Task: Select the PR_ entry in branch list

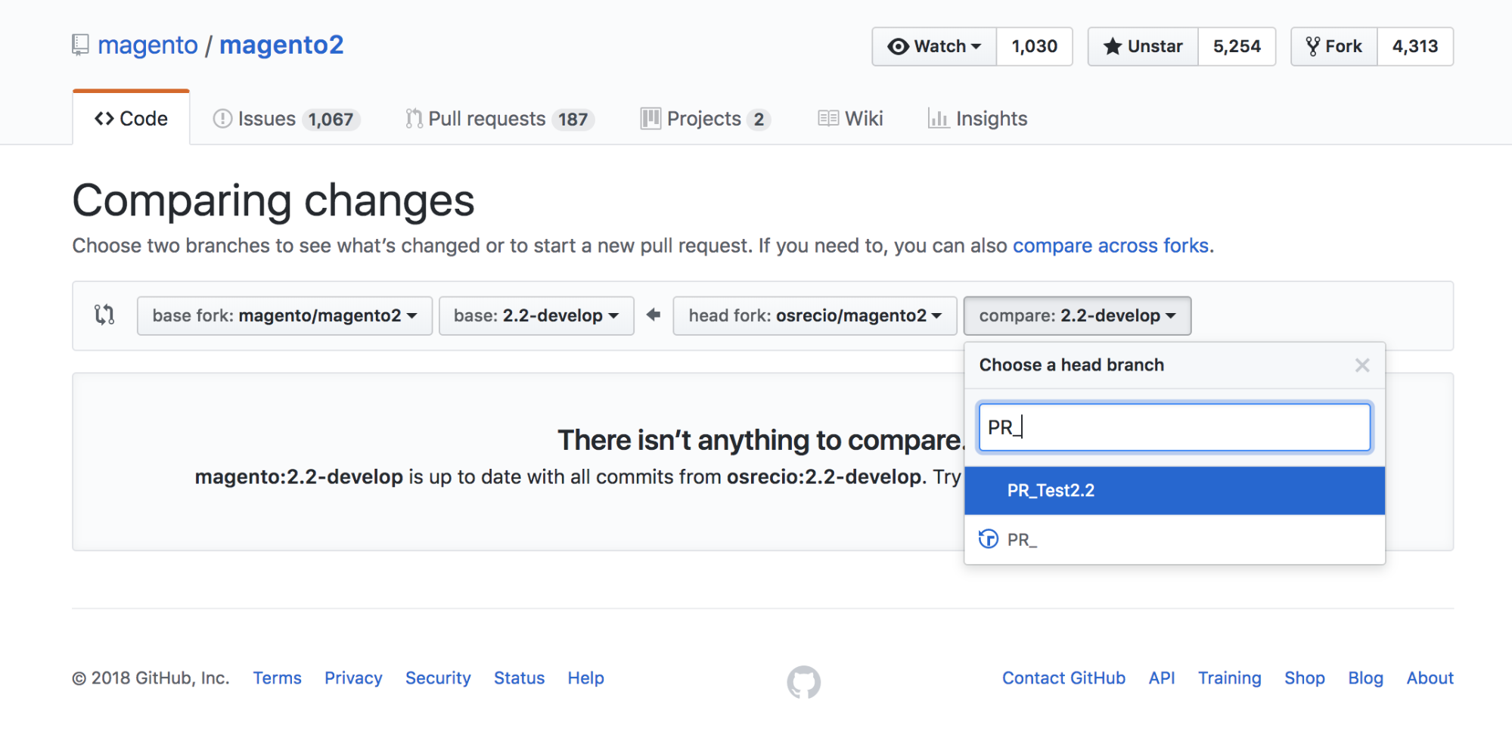Action: 1175,540
